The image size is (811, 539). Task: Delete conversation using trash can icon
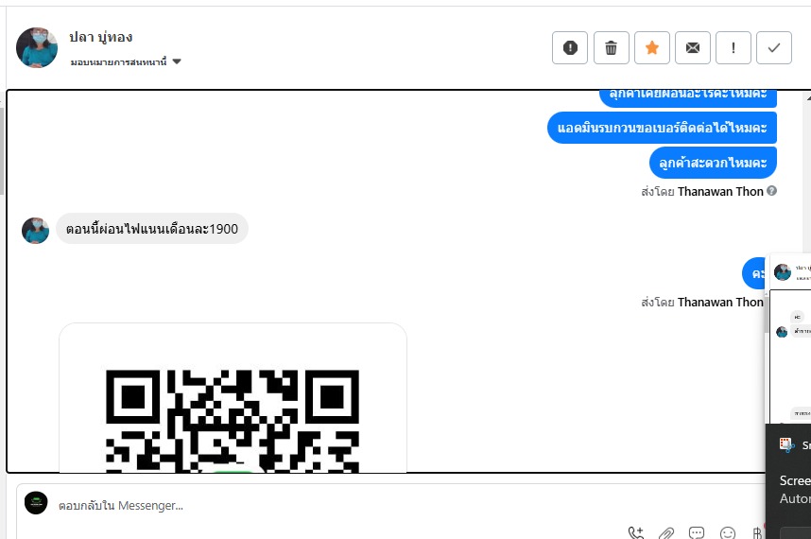(x=611, y=47)
